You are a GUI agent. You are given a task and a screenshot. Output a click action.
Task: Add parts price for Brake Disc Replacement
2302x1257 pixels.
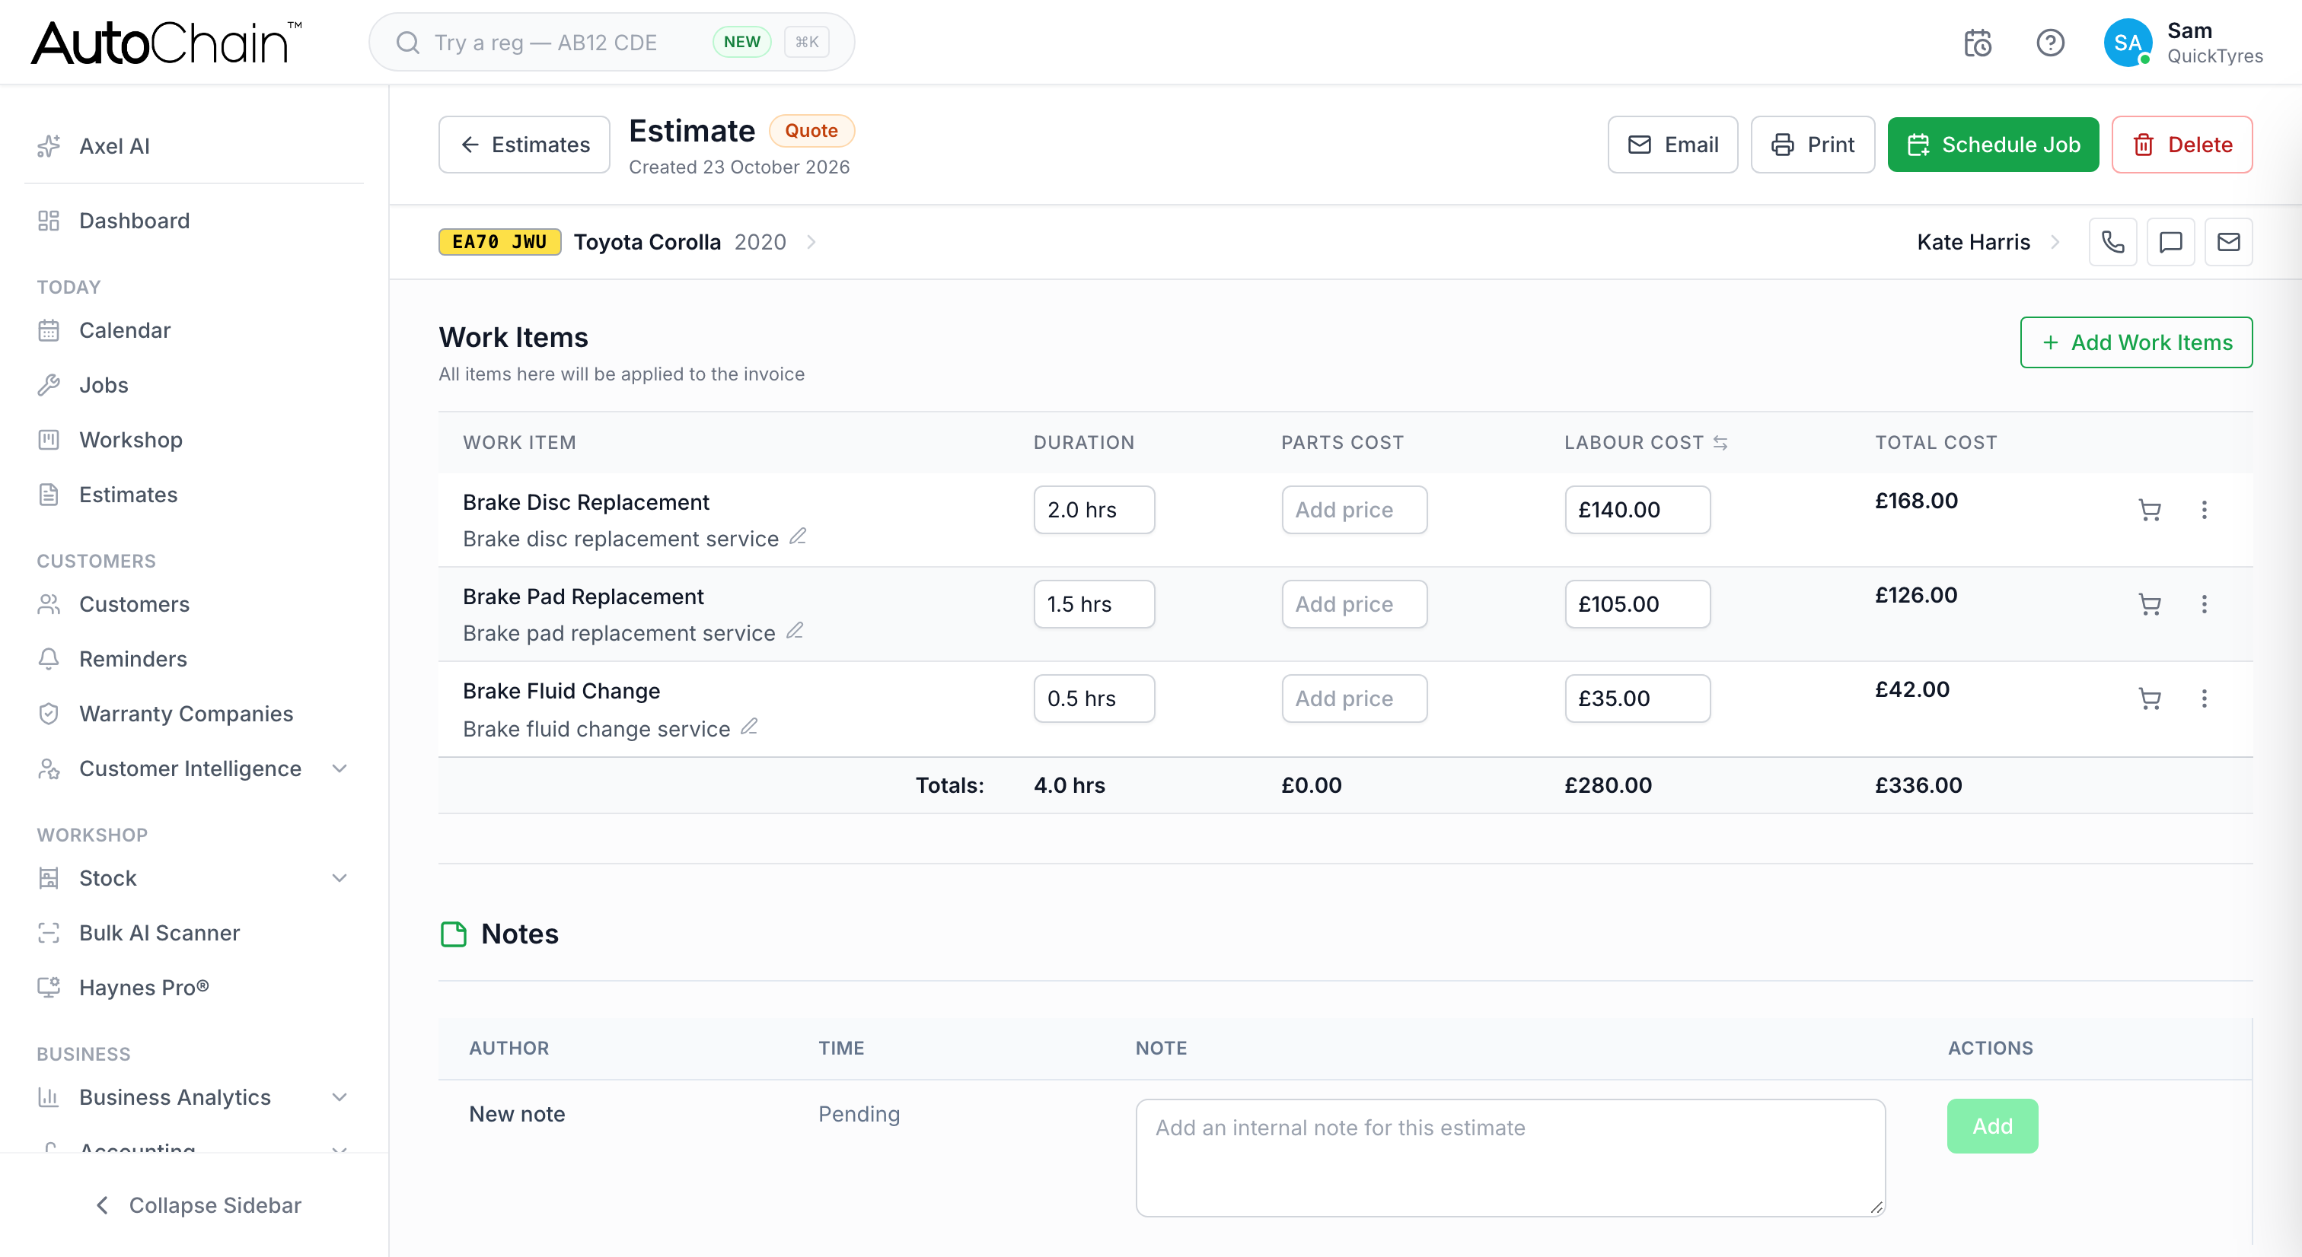click(1355, 510)
